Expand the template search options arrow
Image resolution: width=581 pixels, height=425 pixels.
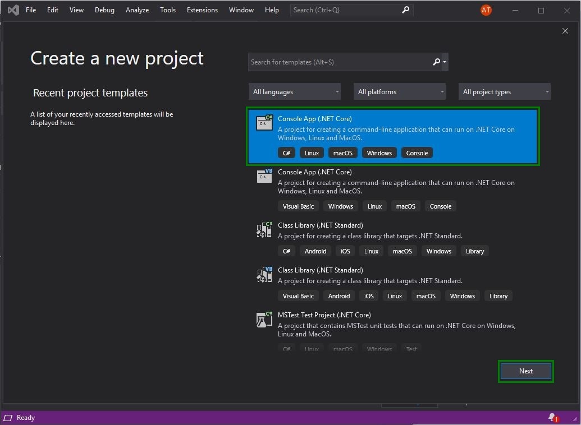pos(445,62)
